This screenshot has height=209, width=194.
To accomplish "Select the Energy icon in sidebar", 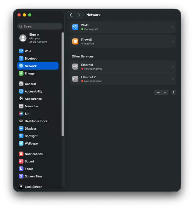I will point(21,73).
